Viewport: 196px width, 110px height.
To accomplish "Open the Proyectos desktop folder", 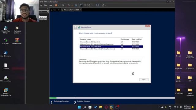I will tap(178, 66).
